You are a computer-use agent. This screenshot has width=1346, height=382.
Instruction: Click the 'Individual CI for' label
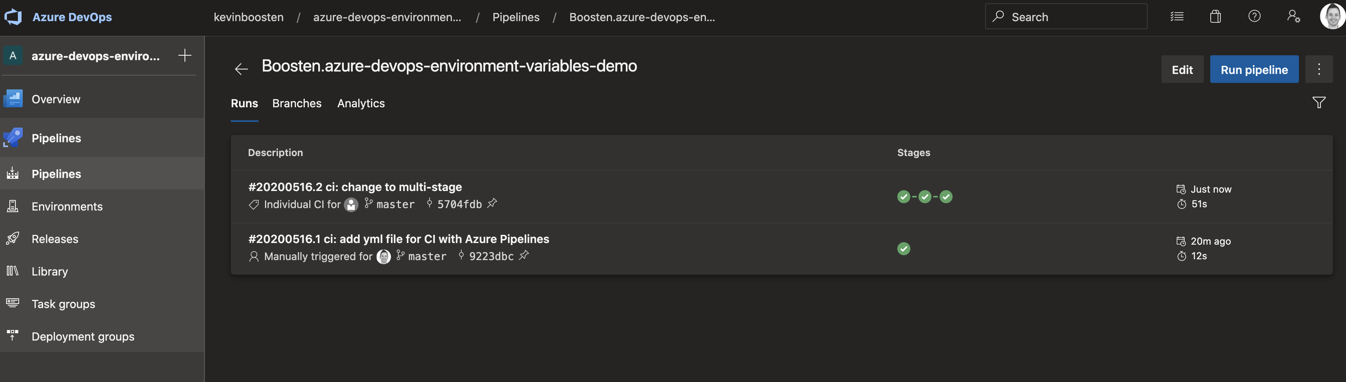point(302,204)
